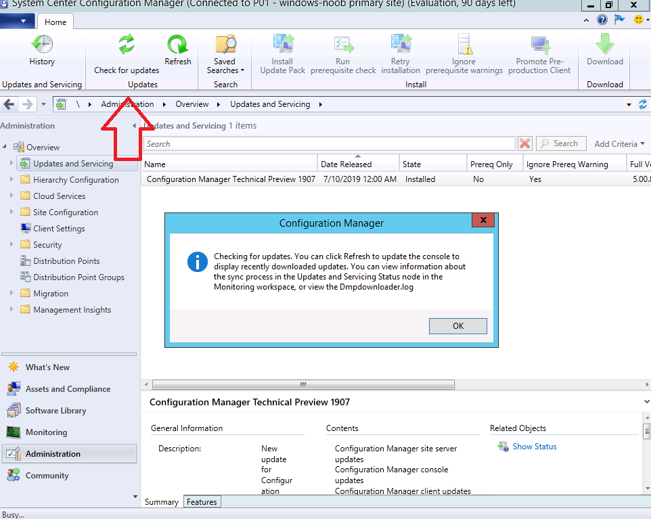Click the help question mark icon
Image resolution: width=651 pixels, height=519 pixels.
(602, 20)
